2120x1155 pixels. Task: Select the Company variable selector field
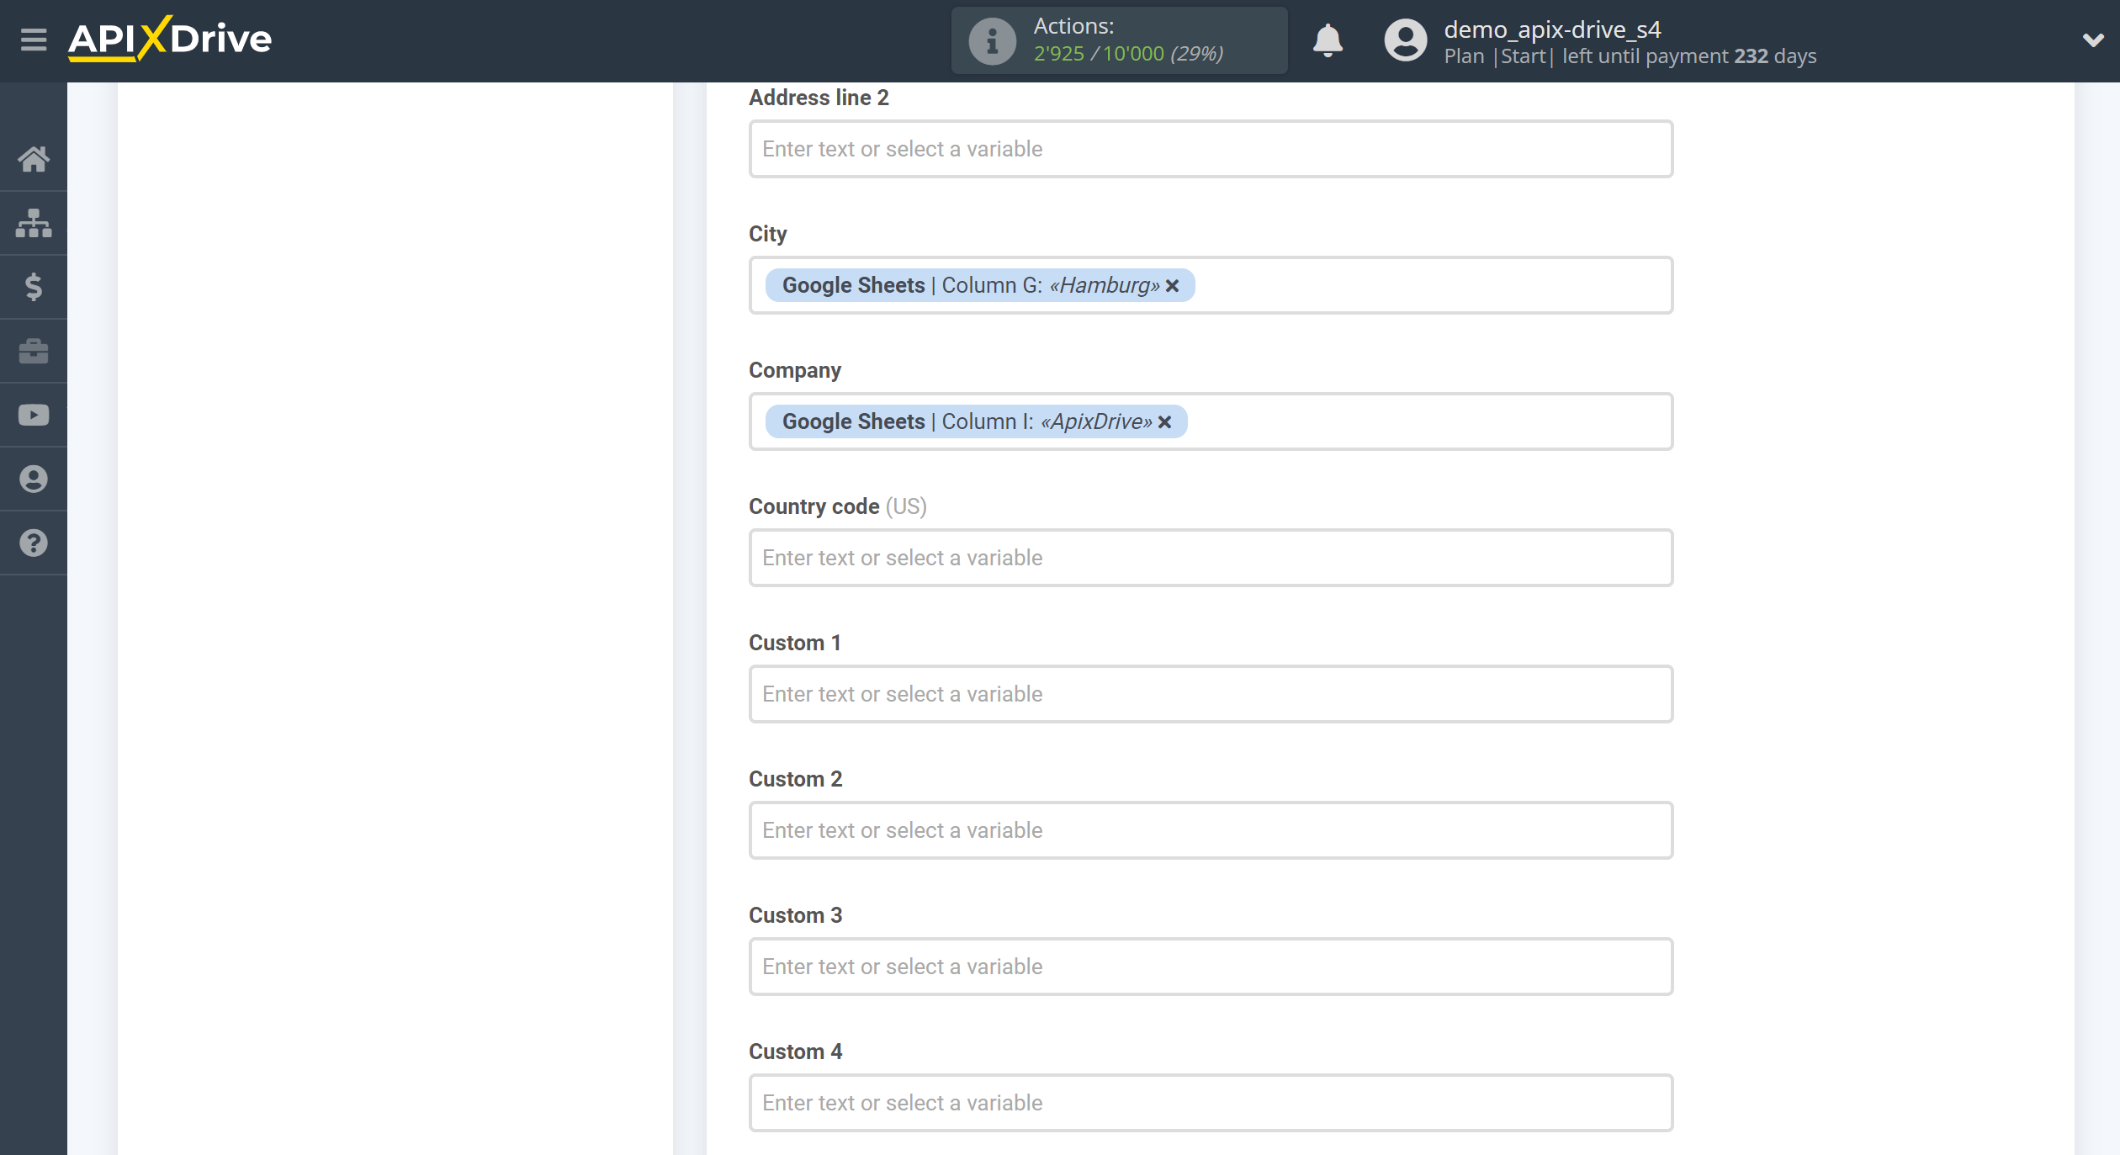(x=1210, y=421)
